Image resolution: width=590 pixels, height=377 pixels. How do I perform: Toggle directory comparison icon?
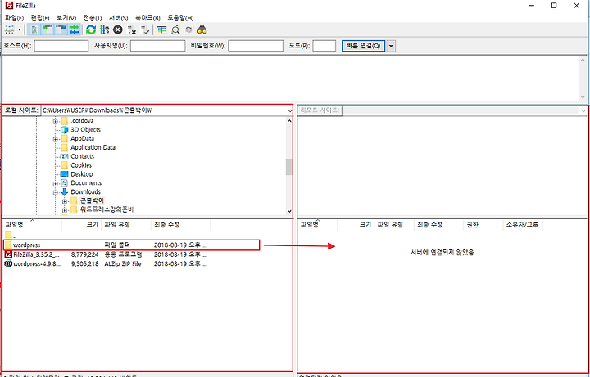(175, 29)
